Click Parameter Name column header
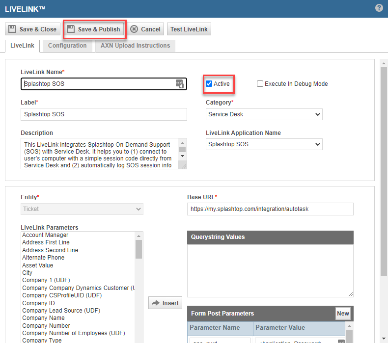 220,328
